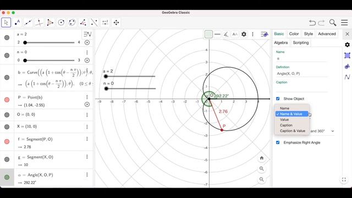Toggle visibility circle for slider n
Viewport: 352px width, 198px height.
(x=7, y=56)
